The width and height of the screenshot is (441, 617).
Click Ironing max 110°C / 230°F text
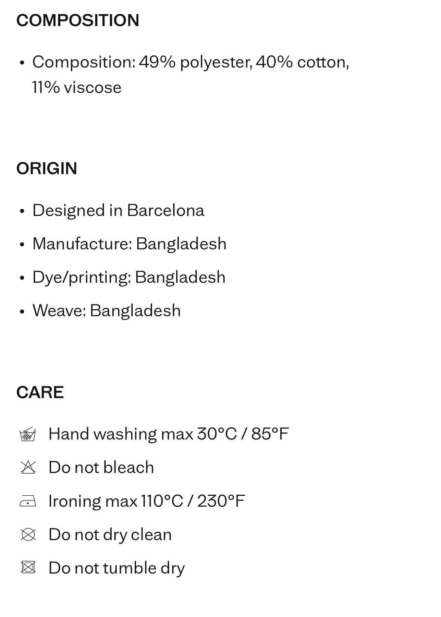(x=147, y=501)
